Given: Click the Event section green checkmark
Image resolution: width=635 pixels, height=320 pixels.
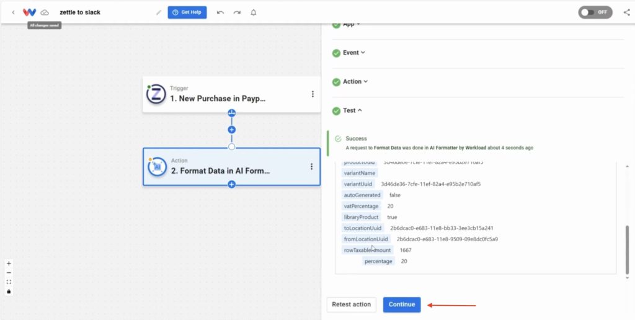Looking at the screenshot, I should click(x=336, y=53).
